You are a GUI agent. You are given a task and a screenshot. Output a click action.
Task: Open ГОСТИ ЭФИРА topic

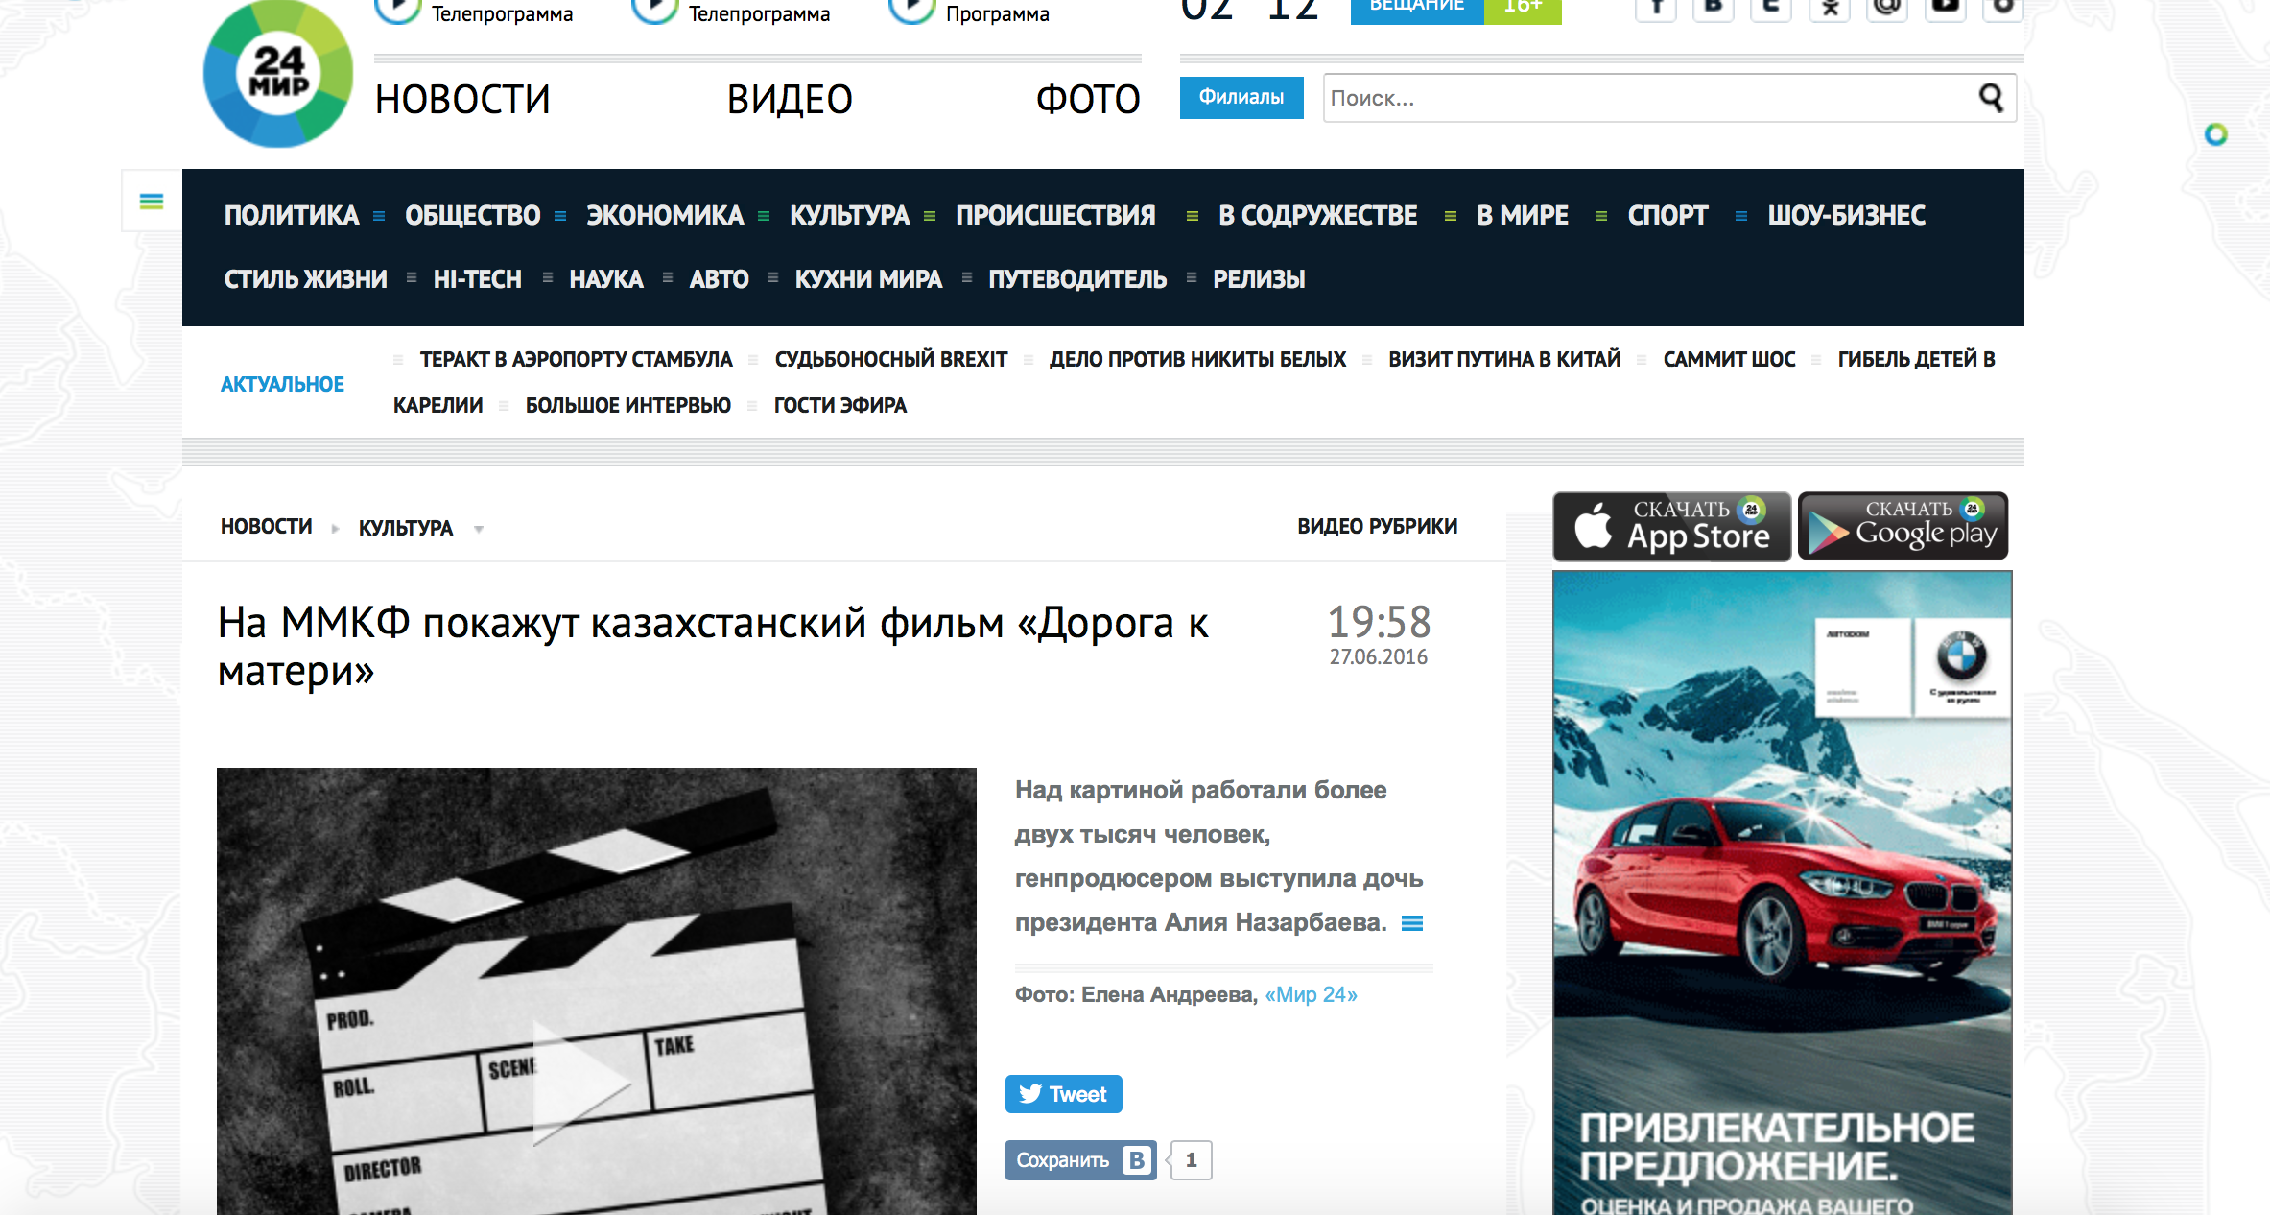tap(840, 405)
